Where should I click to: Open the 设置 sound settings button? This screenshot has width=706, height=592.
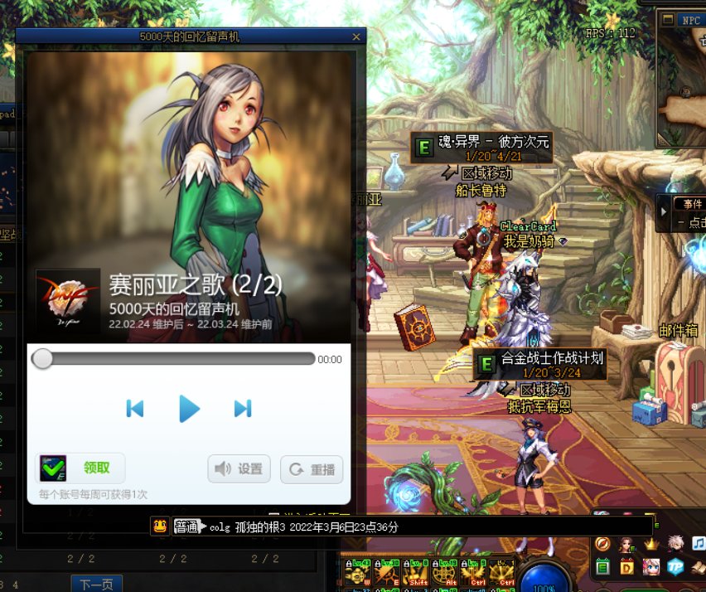(239, 469)
